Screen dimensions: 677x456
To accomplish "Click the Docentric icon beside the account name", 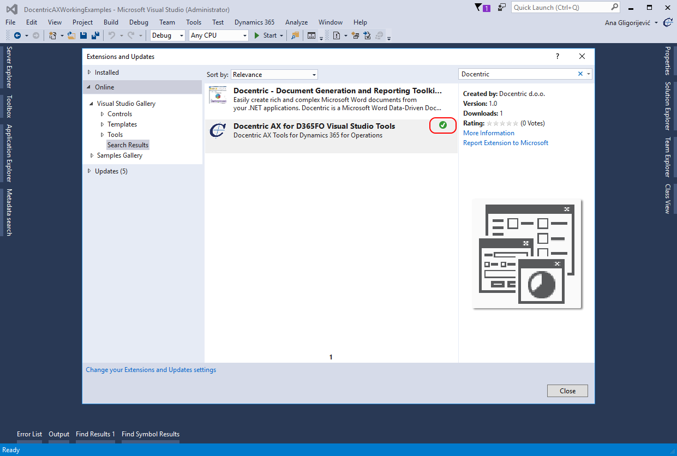I will pyautogui.click(x=668, y=23).
